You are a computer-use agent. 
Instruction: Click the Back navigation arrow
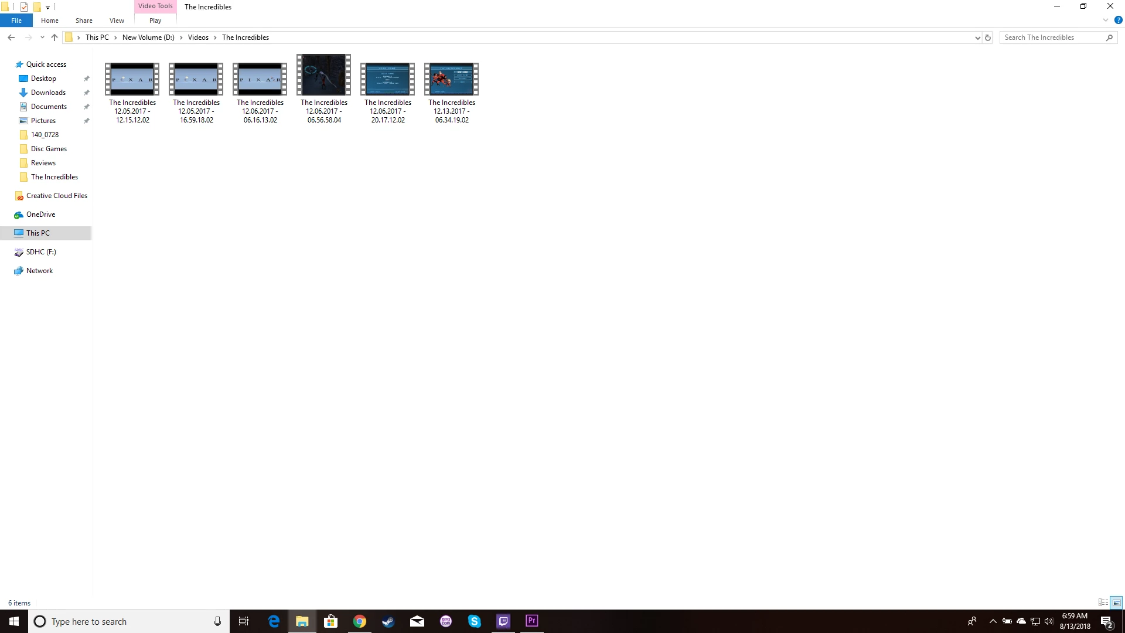click(x=11, y=38)
